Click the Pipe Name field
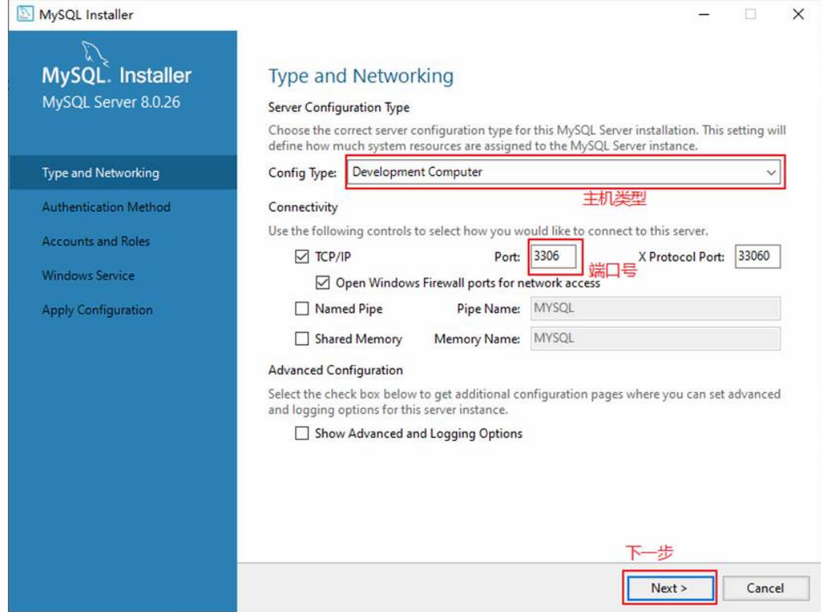 pos(655,308)
